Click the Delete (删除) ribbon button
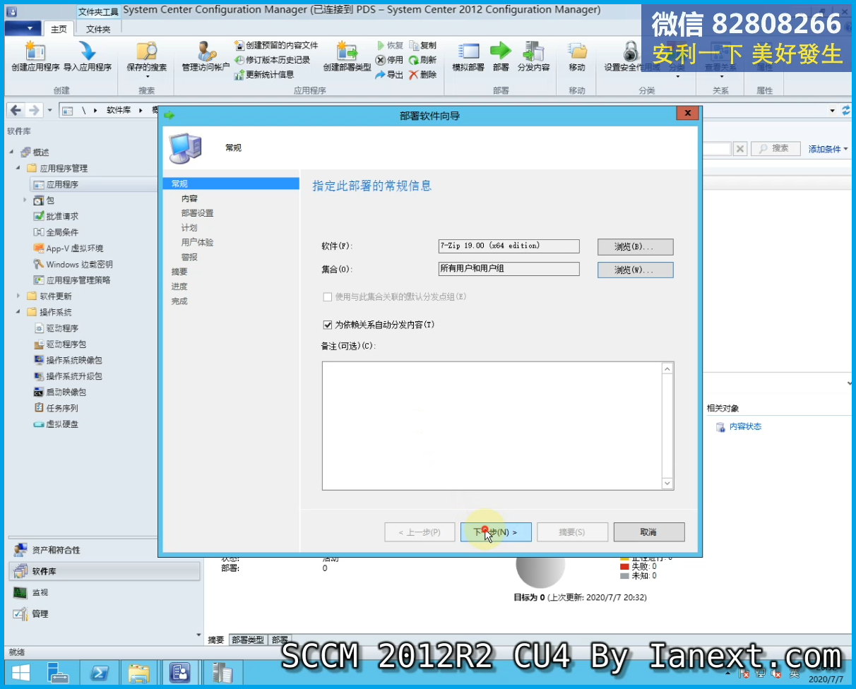This screenshot has height=689, width=856. pyautogui.click(x=423, y=74)
